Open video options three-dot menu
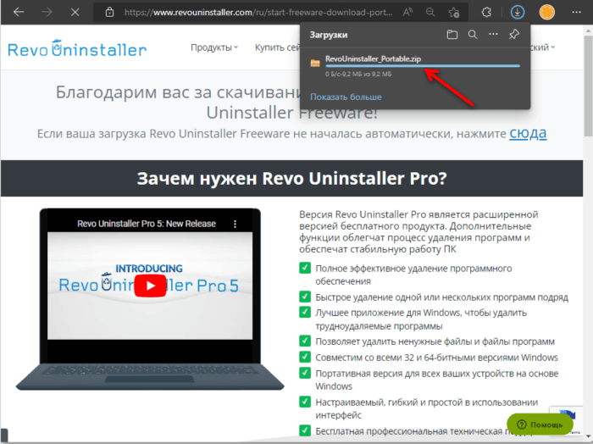Viewport: 593px width, 444px height. (235, 224)
